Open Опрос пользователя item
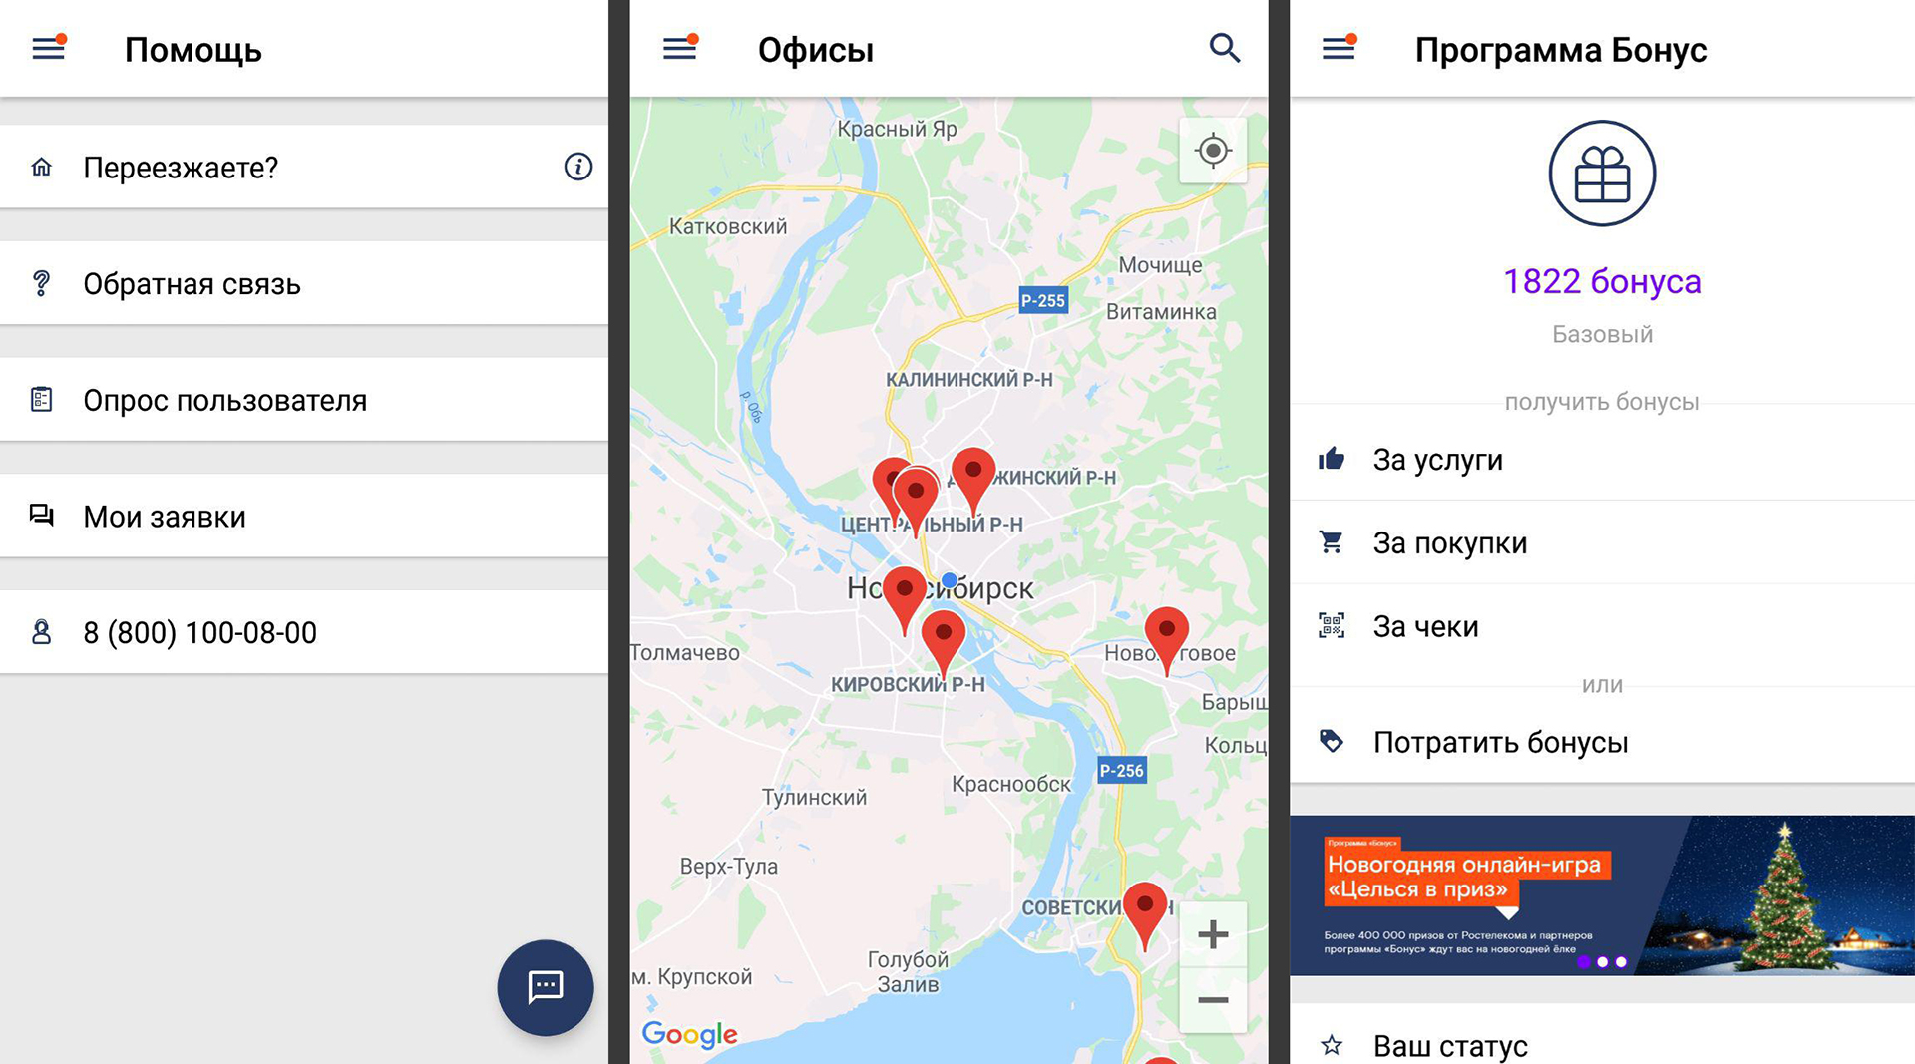 pos(304,400)
